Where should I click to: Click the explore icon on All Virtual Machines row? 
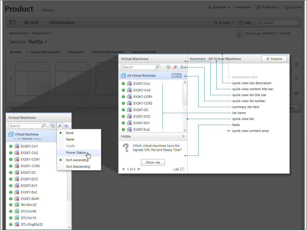point(174,76)
